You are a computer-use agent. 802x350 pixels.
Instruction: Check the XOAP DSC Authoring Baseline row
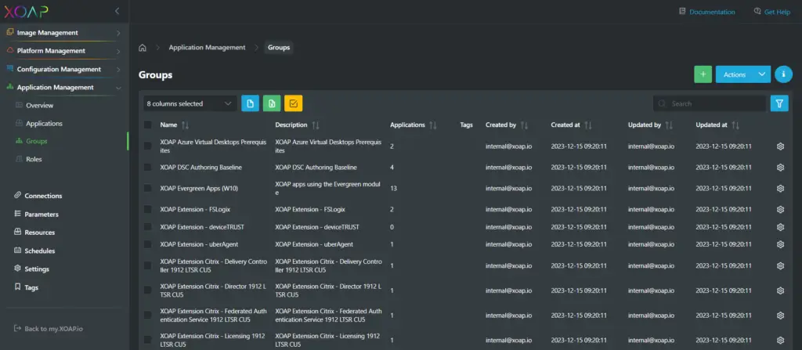(x=147, y=168)
